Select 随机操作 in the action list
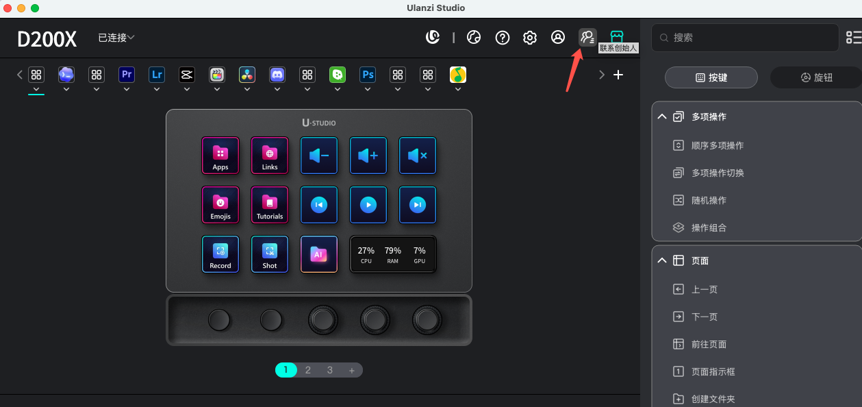The width and height of the screenshot is (862, 407). [709, 200]
